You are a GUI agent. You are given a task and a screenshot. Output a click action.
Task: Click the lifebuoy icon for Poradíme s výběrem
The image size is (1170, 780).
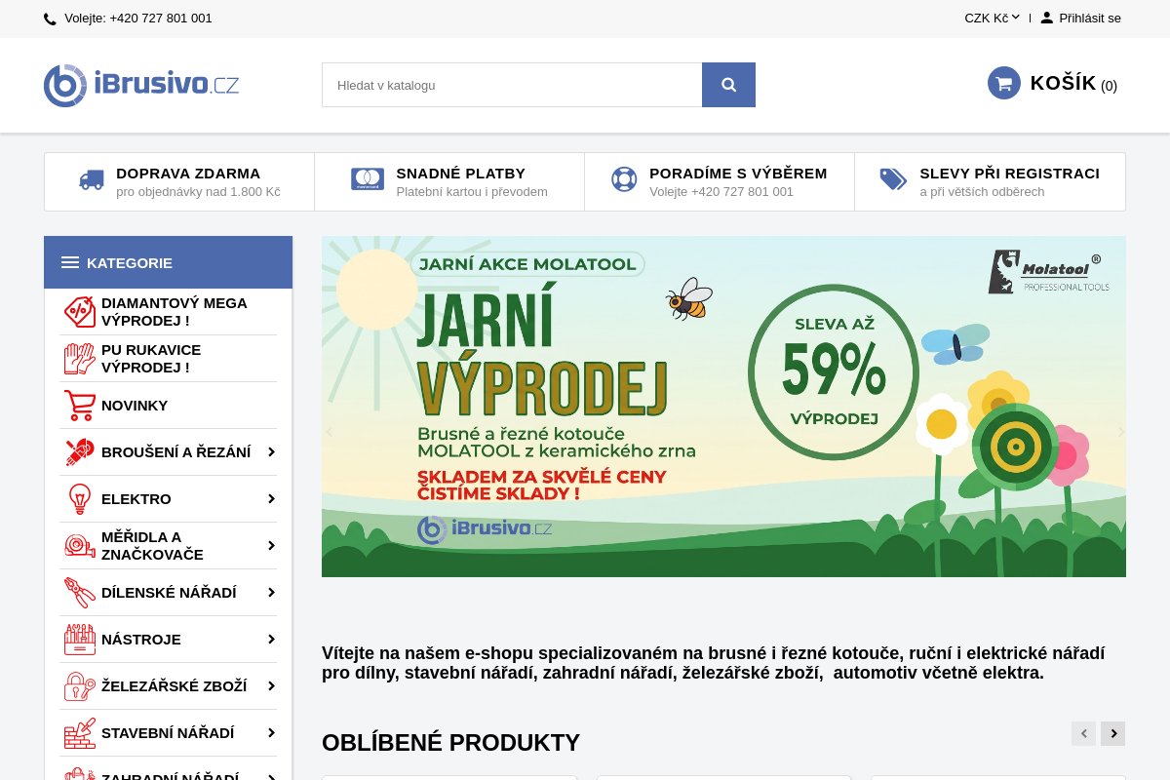pos(624,179)
